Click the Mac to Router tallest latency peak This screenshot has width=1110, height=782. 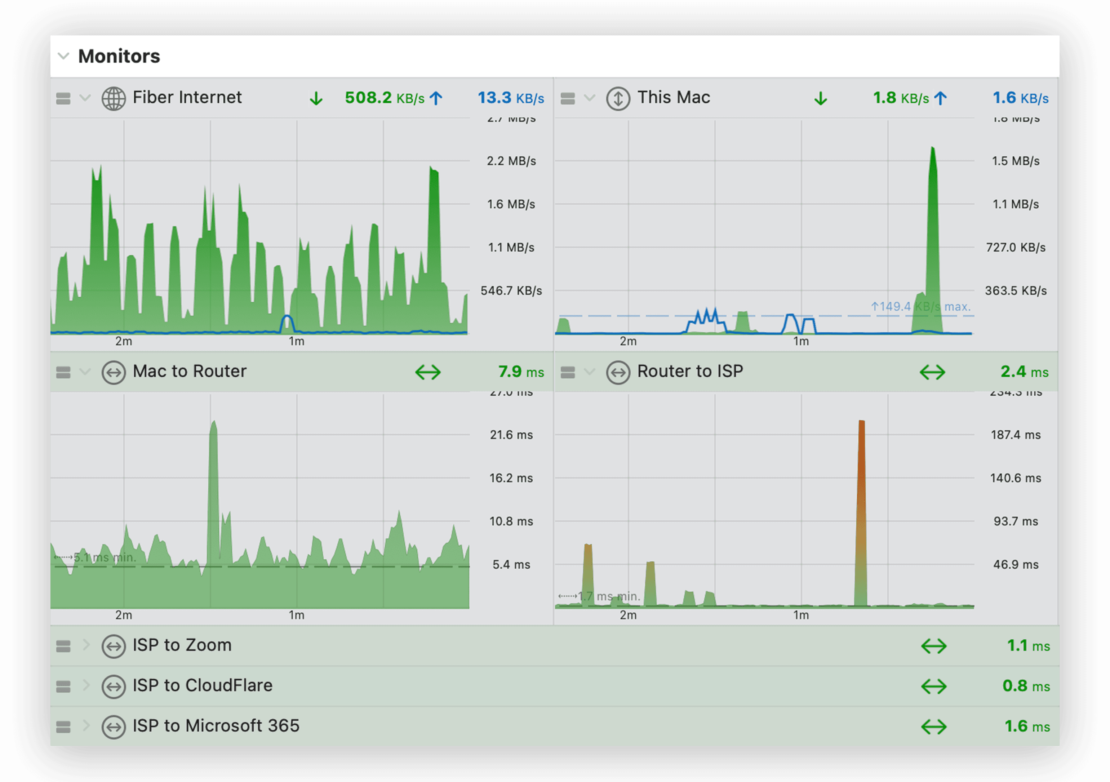point(213,493)
